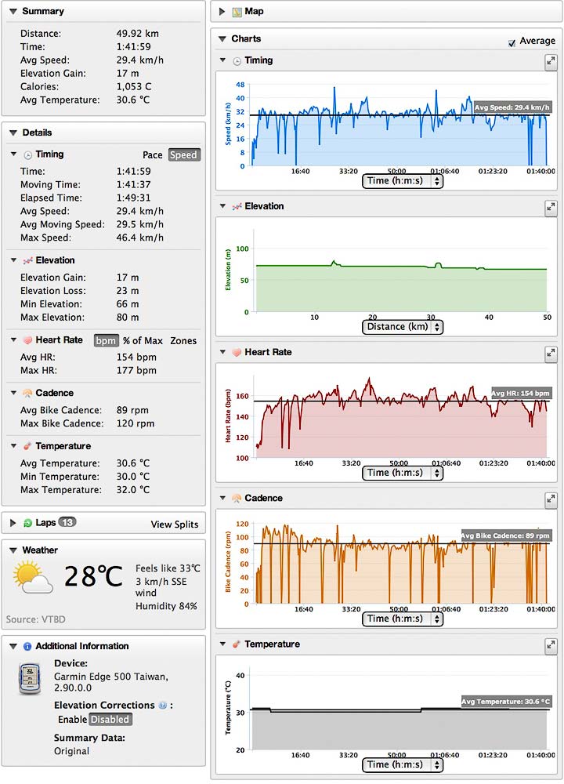564x784 pixels.
Task: Open Timing chart Time (h:m:s) dropdown
Action: point(402,181)
